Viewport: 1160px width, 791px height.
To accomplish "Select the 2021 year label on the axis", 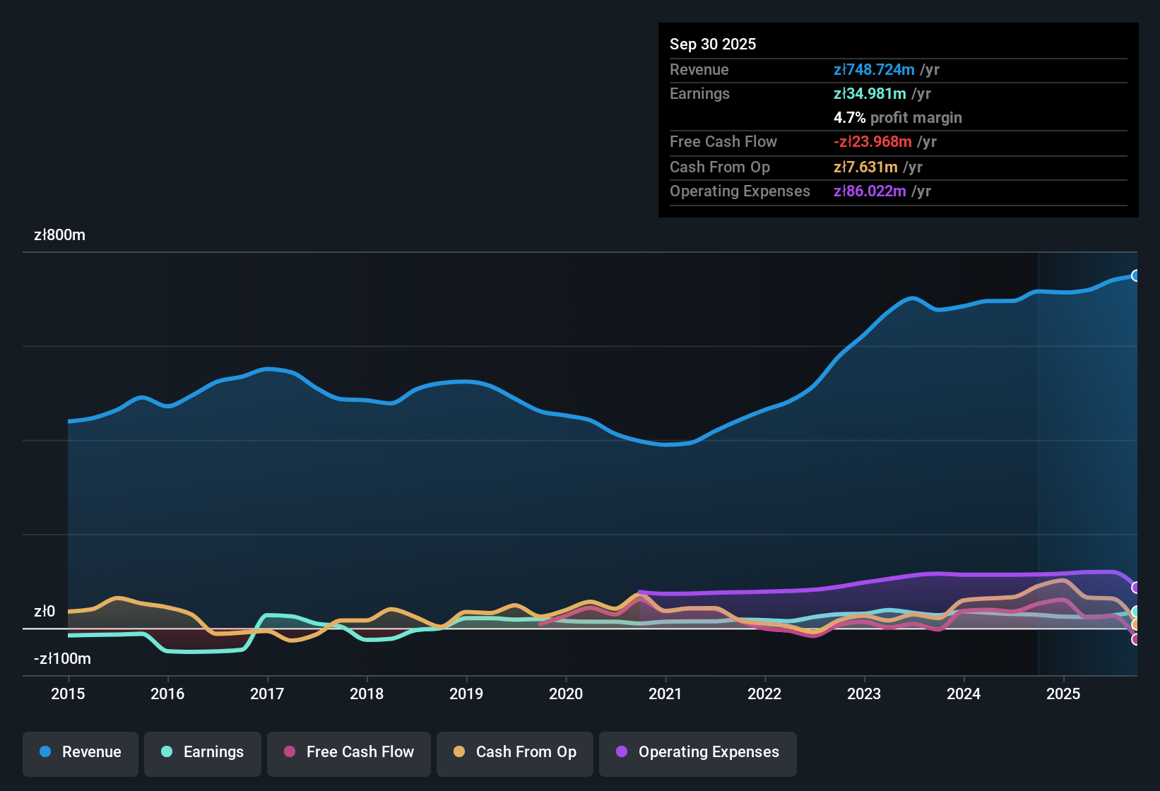I will click(x=665, y=694).
